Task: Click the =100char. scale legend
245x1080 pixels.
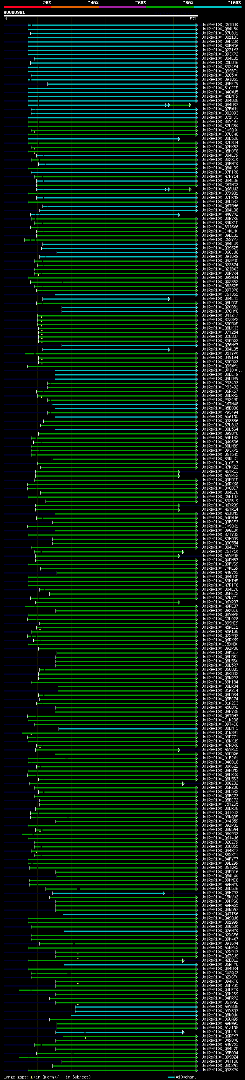Action: (x=181, y=1077)
